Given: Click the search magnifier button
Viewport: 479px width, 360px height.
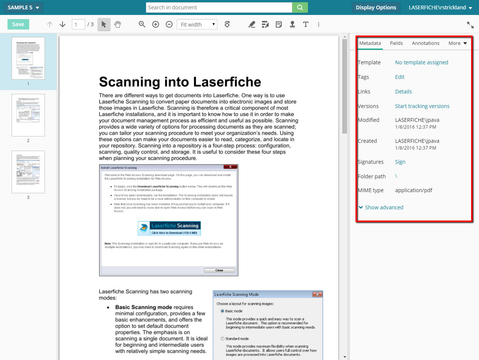Looking at the screenshot, I should [300, 7].
